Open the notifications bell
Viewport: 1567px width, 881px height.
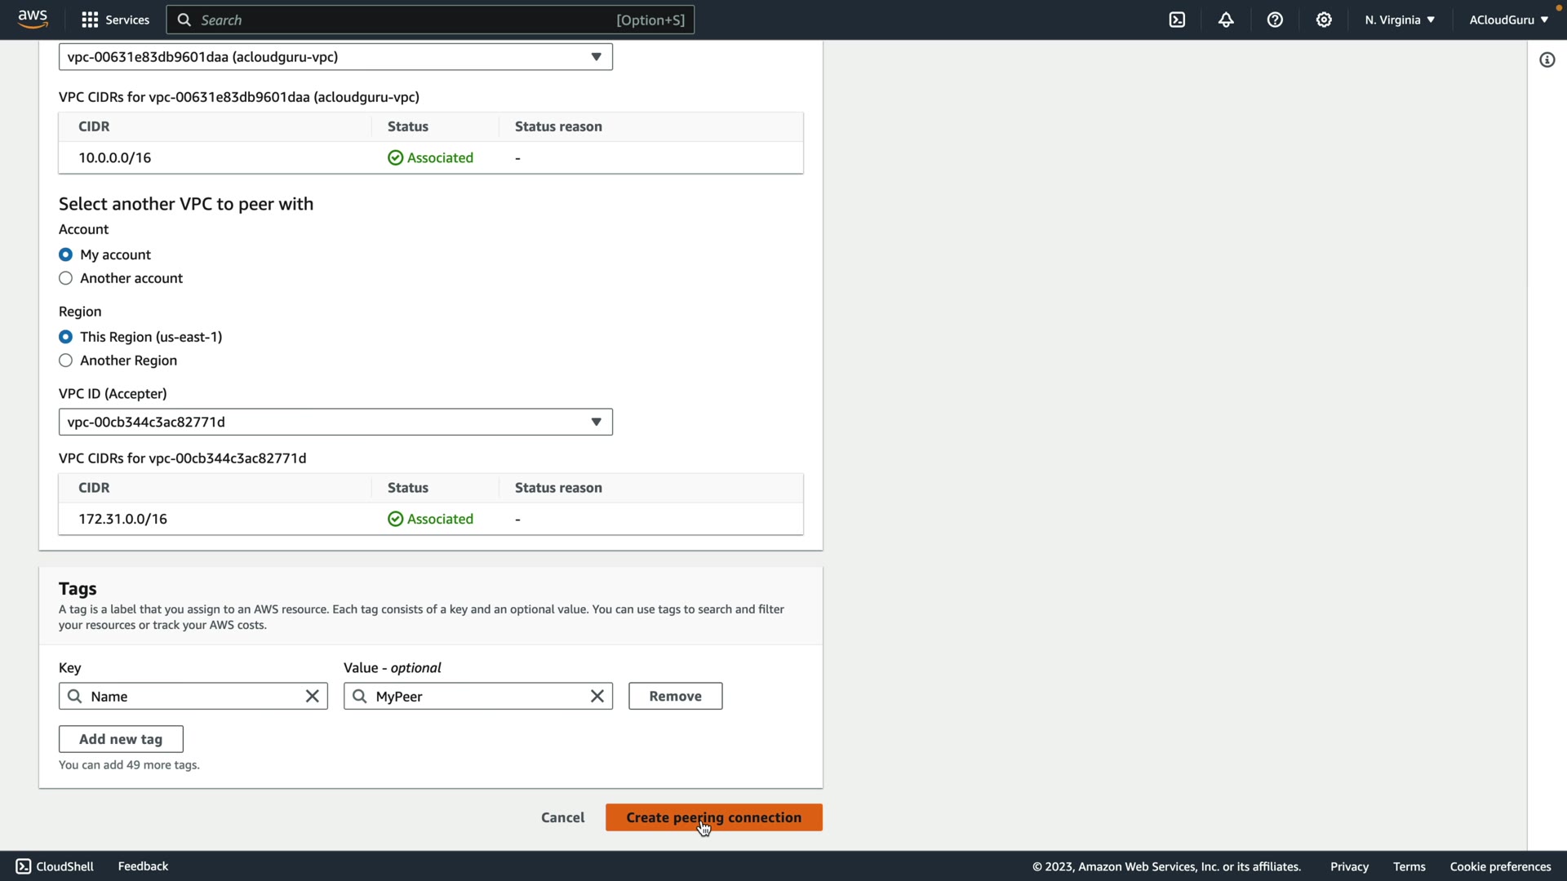(x=1226, y=20)
